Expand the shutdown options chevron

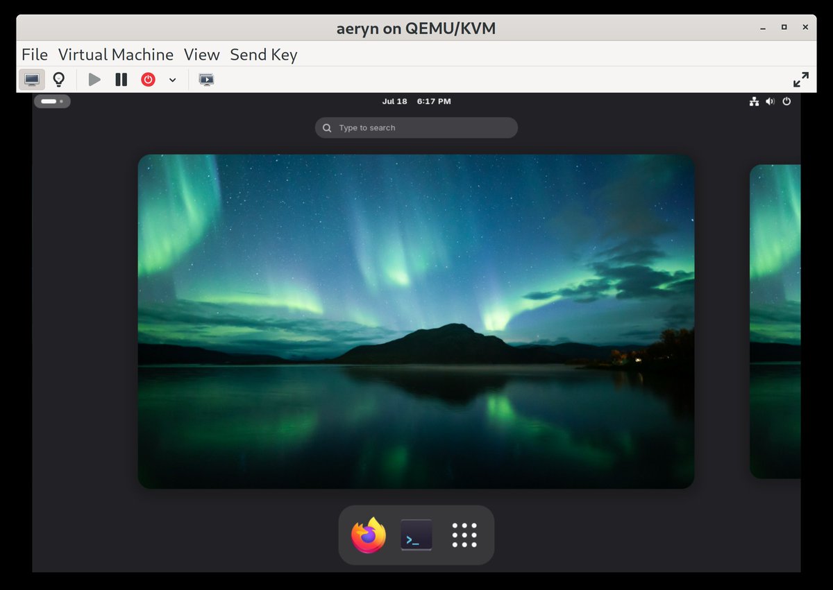(x=172, y=79)
